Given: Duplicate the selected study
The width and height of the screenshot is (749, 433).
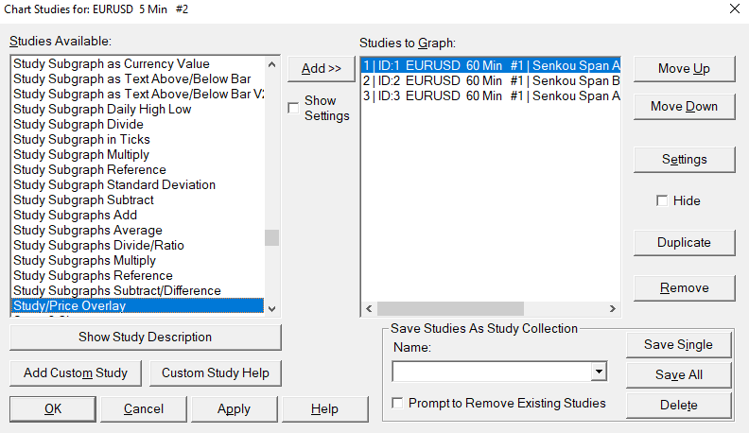Looking at the screenshot, I should click(x=684, y=242).
